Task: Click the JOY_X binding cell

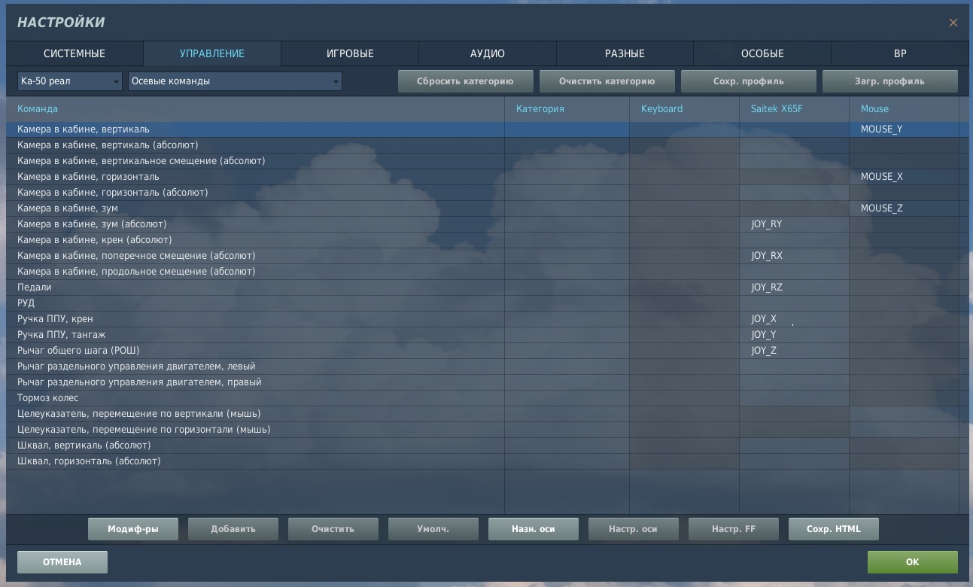Action: (x=794, y=319)
